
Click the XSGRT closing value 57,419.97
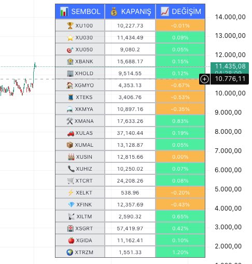tap(130, 229)
